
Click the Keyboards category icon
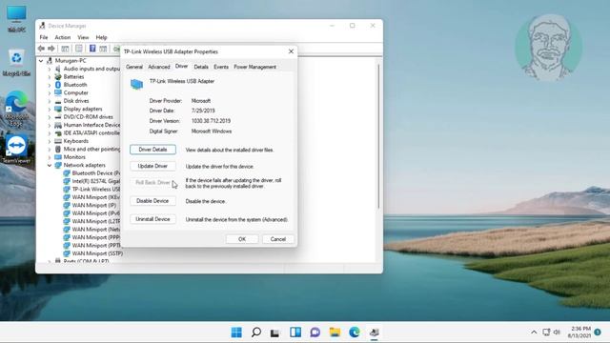pyautogui.click(x=58, y=141)
